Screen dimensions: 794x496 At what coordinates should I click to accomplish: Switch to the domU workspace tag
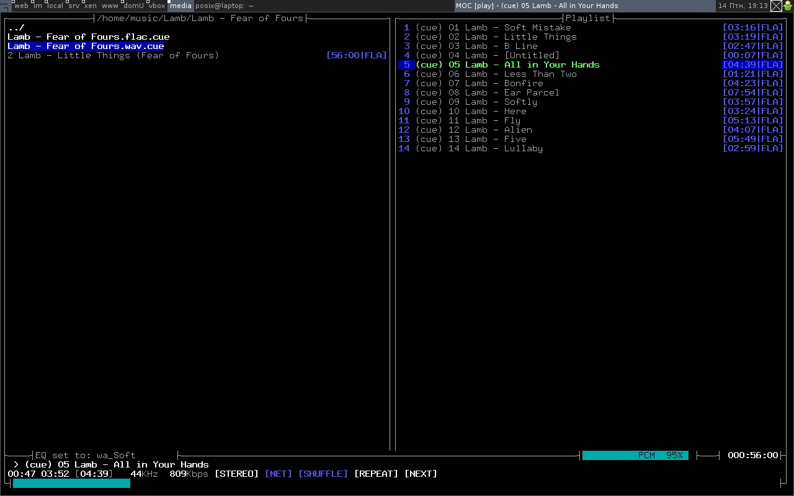pyautogui.click(x=133, y=6)
